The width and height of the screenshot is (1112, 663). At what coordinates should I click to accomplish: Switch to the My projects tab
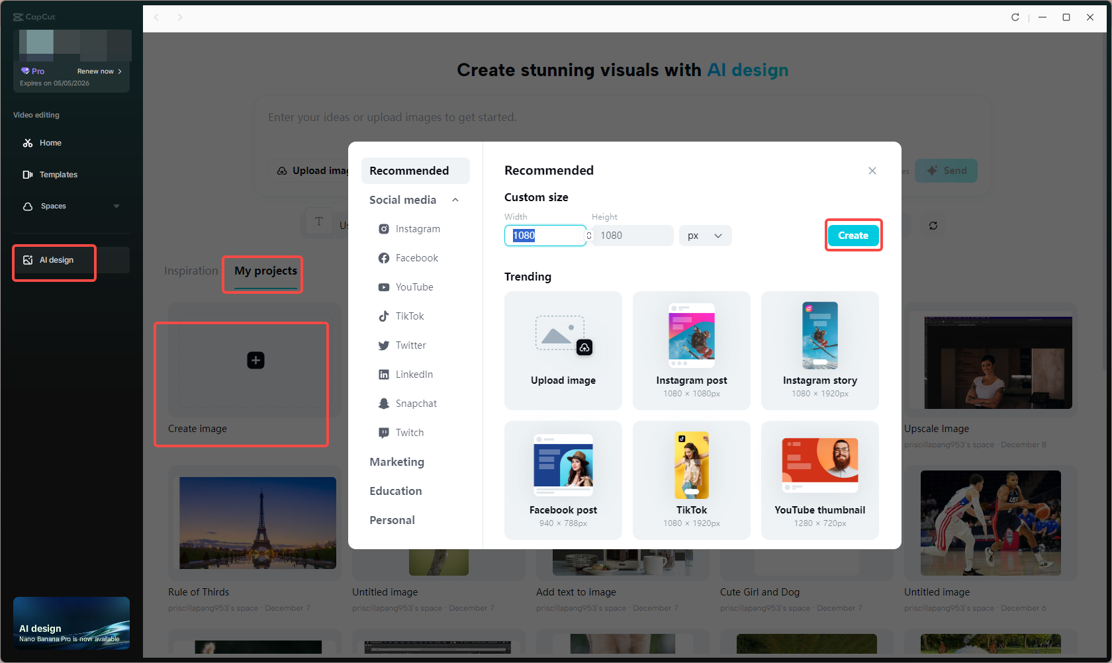point(262,271)
